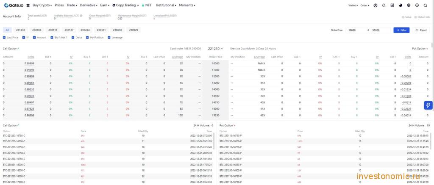This screenshot has height=185, width=434.
Task: Open the Order dropdown
Action: pyautogui.click(x=365, y=5)
